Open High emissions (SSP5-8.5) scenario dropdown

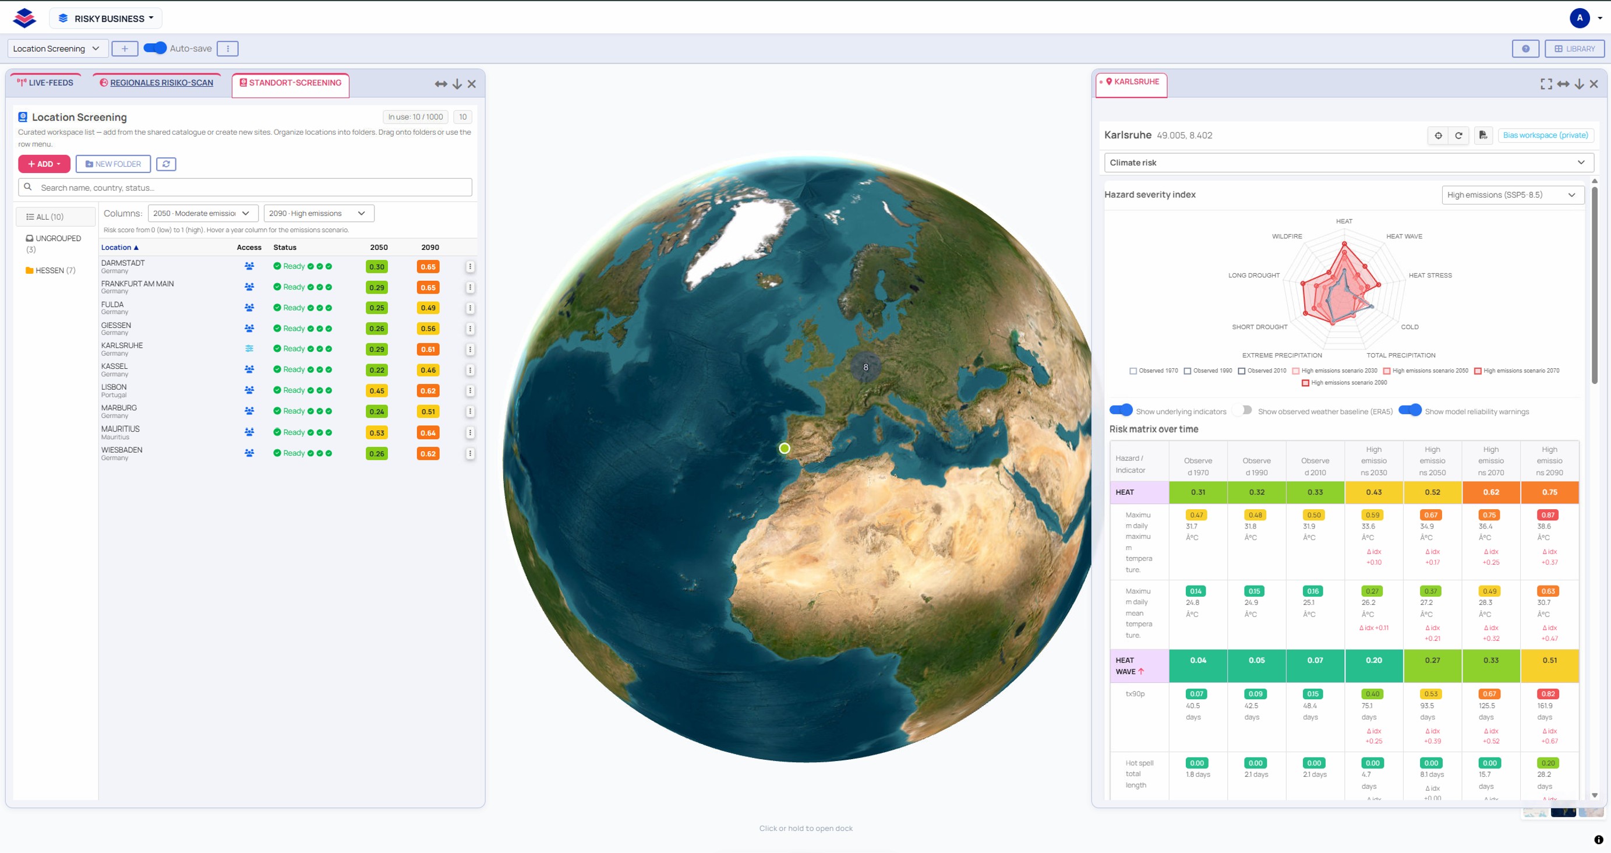pos(1513,195)
